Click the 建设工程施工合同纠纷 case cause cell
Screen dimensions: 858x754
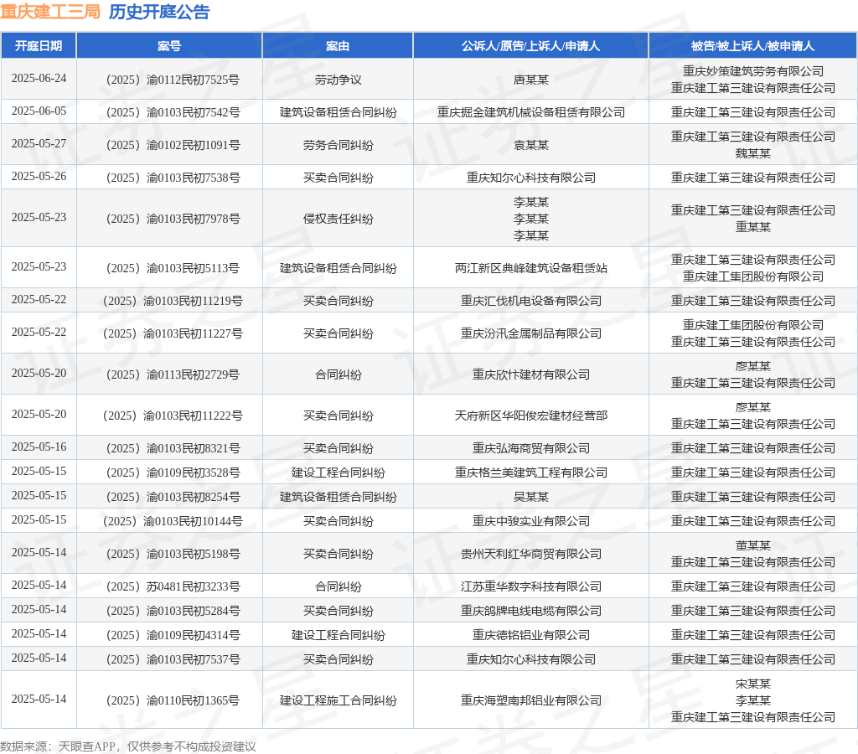tap(339, 701)
